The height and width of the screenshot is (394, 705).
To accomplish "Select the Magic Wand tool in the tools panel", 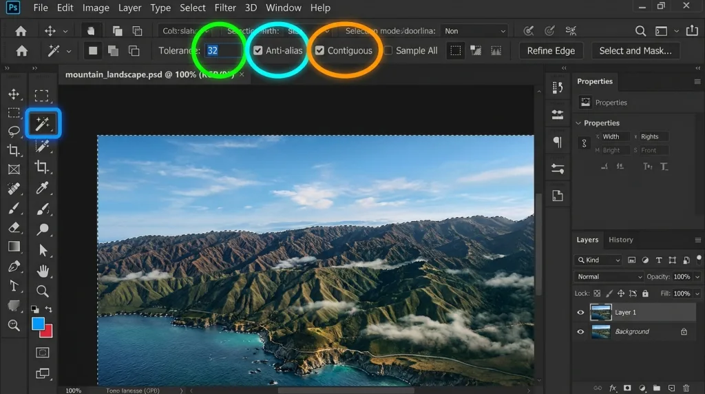I will [43, 123].
